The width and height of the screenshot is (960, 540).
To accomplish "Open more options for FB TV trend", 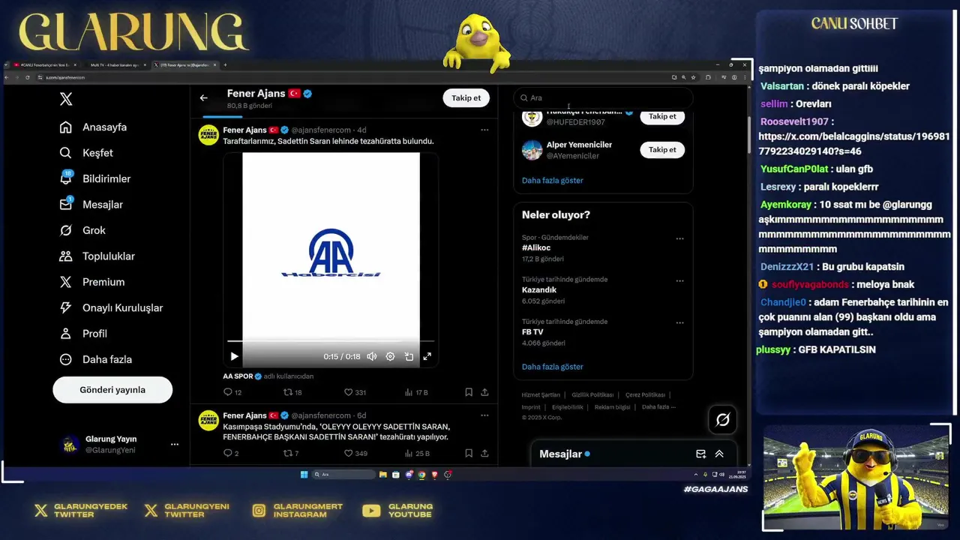I will click(x=679, y=323).
